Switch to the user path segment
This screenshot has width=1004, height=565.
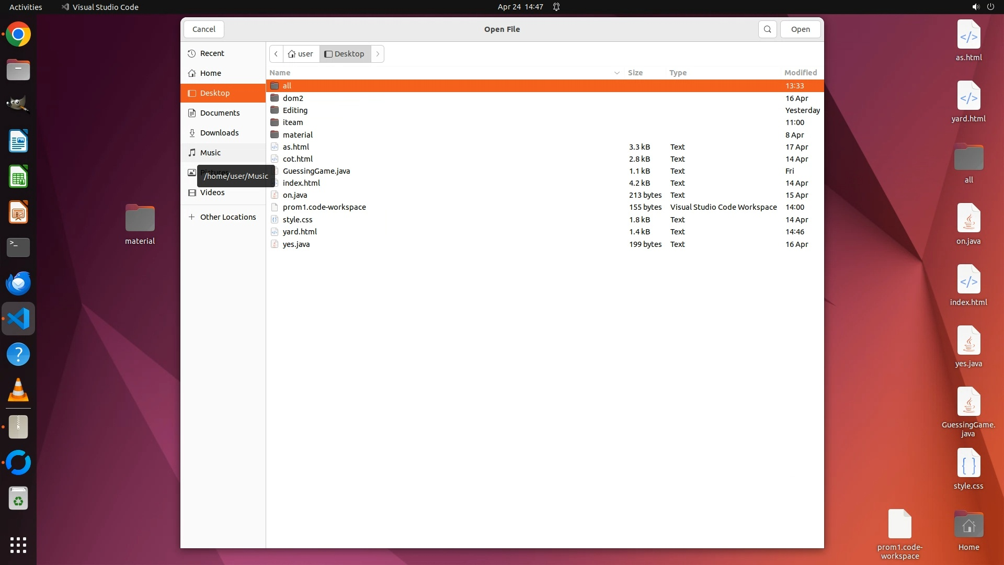tap(301, 54)
